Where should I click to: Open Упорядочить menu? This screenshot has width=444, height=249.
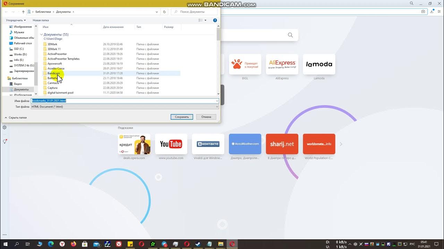(x=16, y=20)
